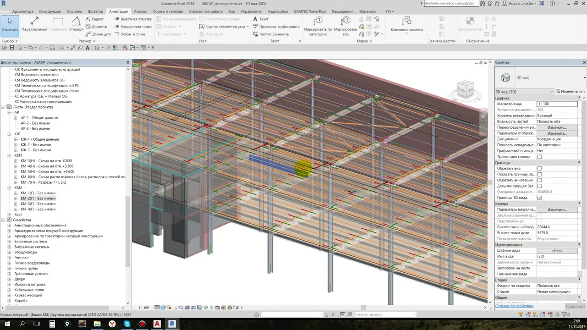
Task: Click Print icon in quick access toolbar
Action: click(52, 48)
